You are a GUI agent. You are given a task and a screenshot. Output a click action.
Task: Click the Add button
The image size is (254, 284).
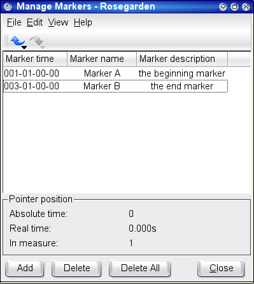click(x=25, y=268)
